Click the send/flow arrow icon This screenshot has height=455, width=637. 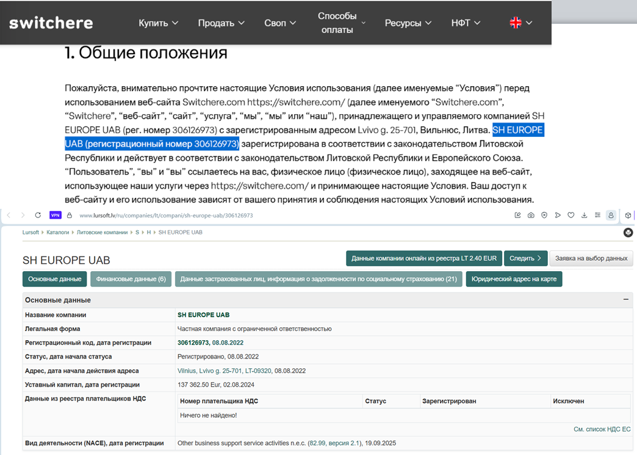[x=558, y=215]
